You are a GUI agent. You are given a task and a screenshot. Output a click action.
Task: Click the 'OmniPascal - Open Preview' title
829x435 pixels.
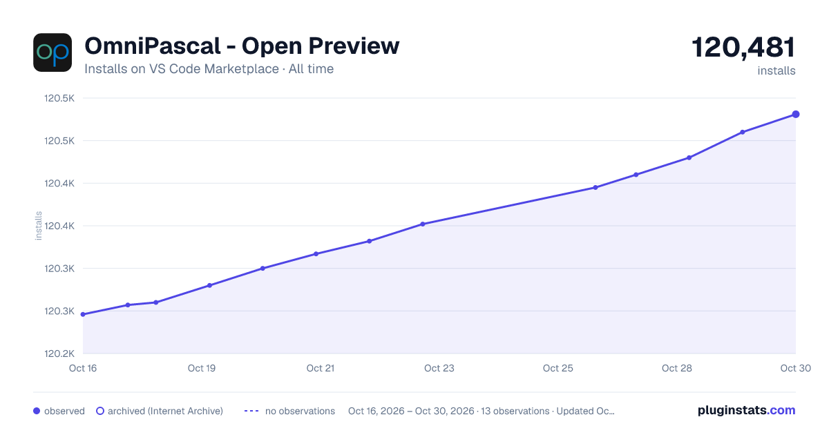pyautogui.click(x=242, y=46)
